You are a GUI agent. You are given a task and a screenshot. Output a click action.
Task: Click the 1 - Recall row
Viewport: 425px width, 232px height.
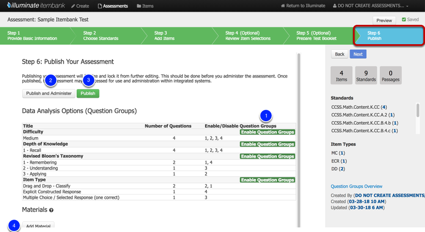159,151
